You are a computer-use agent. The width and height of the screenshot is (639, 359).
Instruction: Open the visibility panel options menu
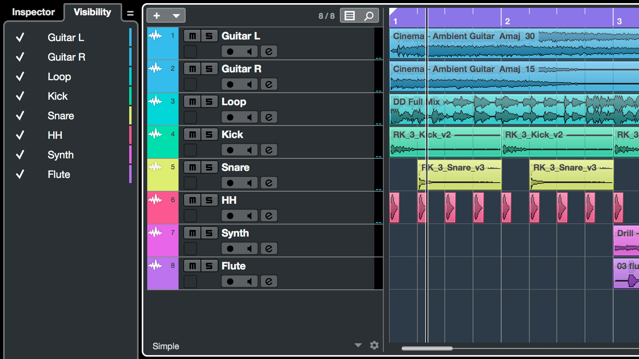pyautogui.click(x=130, y=13)
